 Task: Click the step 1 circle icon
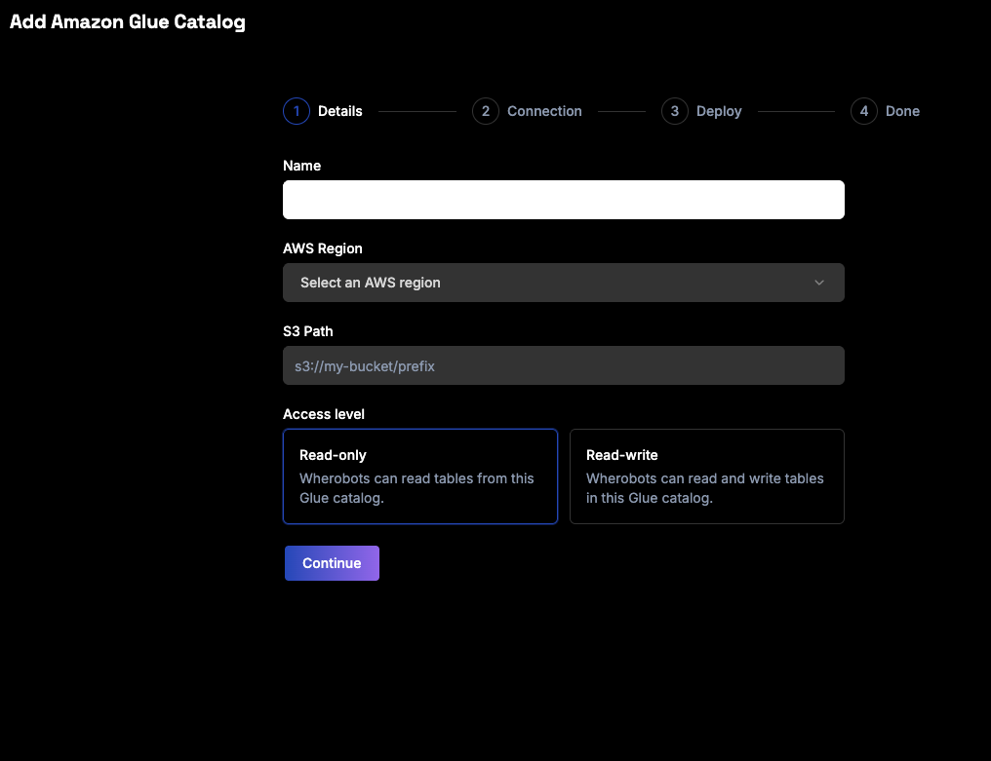coord(297,111)
